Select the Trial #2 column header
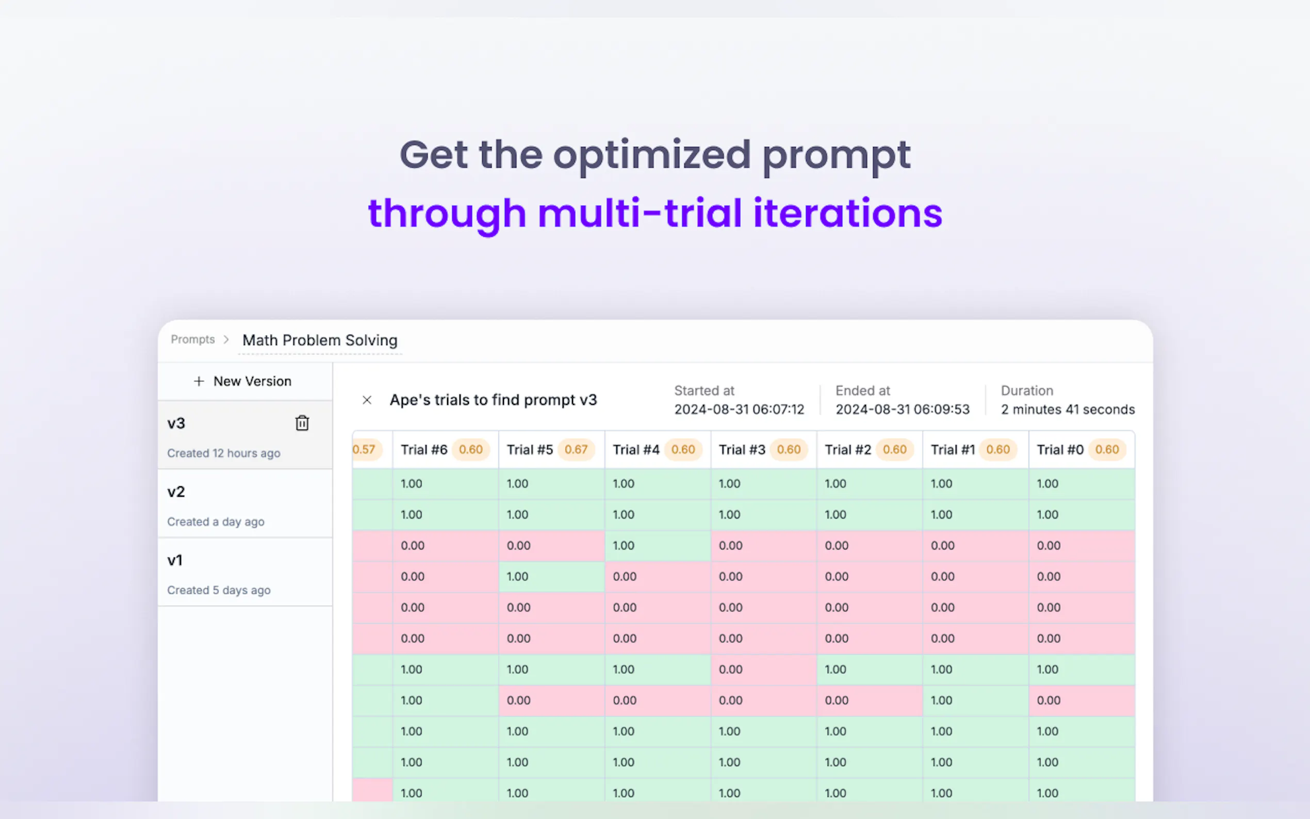 coord(847,450)
